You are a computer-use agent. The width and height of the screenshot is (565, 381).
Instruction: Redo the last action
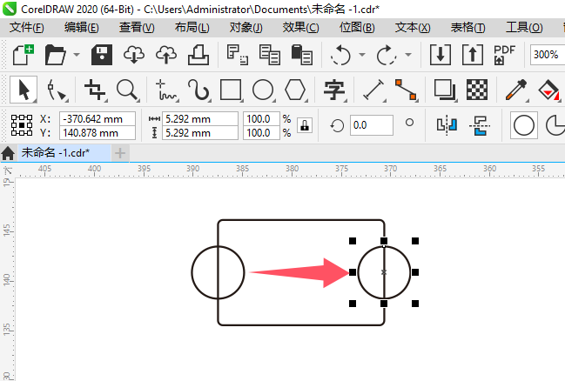click(x=387, y=55)
